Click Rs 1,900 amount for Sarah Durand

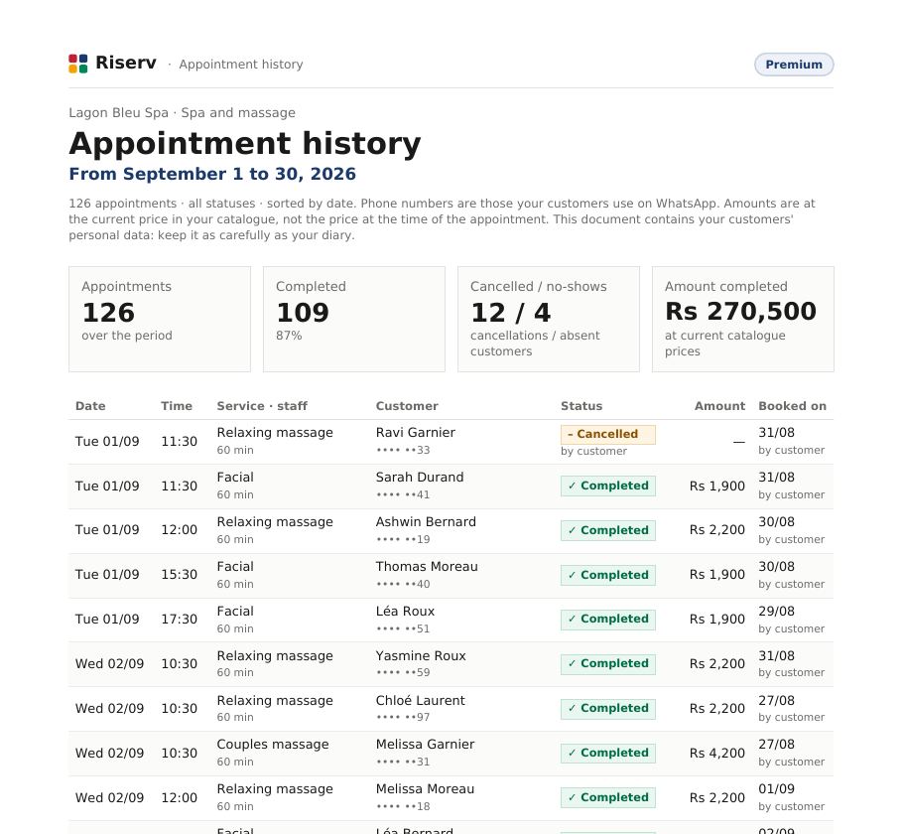click(x=717, y=486)
